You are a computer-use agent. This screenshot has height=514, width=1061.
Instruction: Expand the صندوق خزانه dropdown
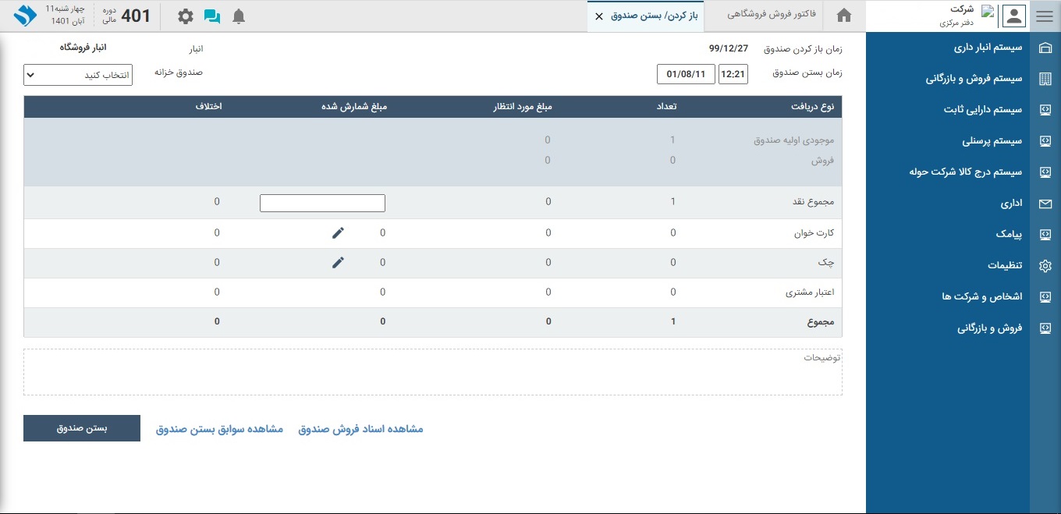pos(78,76)
